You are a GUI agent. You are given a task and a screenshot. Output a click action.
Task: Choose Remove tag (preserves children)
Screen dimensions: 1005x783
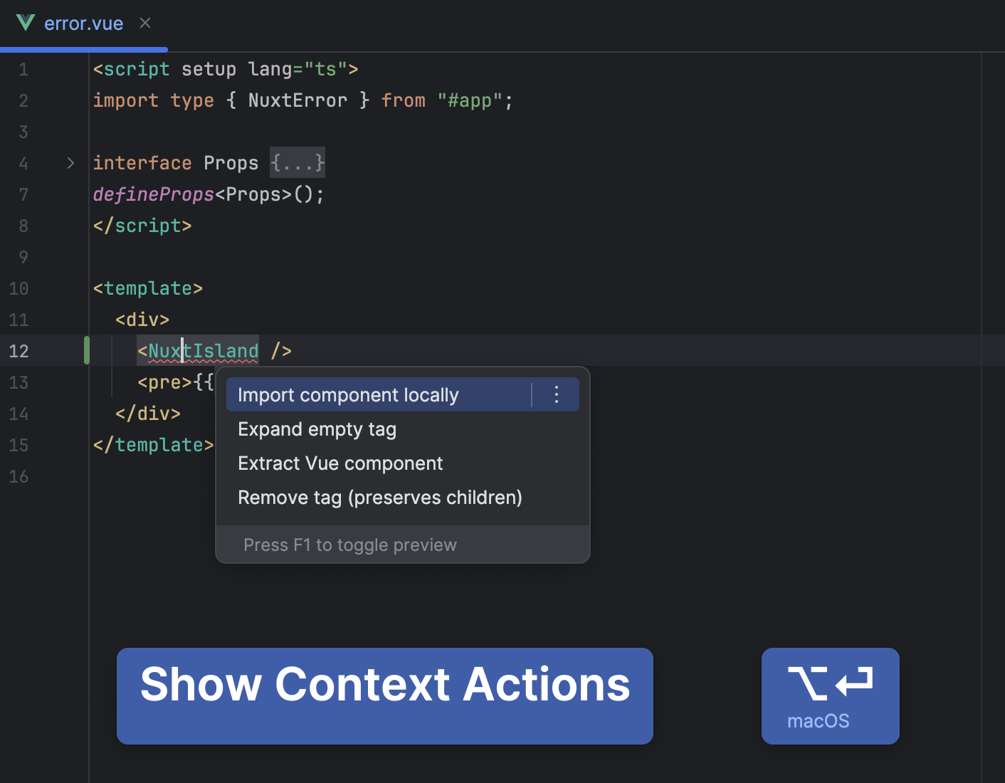pyautogui.click(x=380, y=497)
